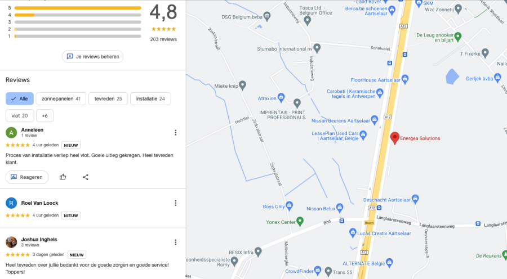
Task: Click the BESIX Infra map pin
Action: click(257, 252)
